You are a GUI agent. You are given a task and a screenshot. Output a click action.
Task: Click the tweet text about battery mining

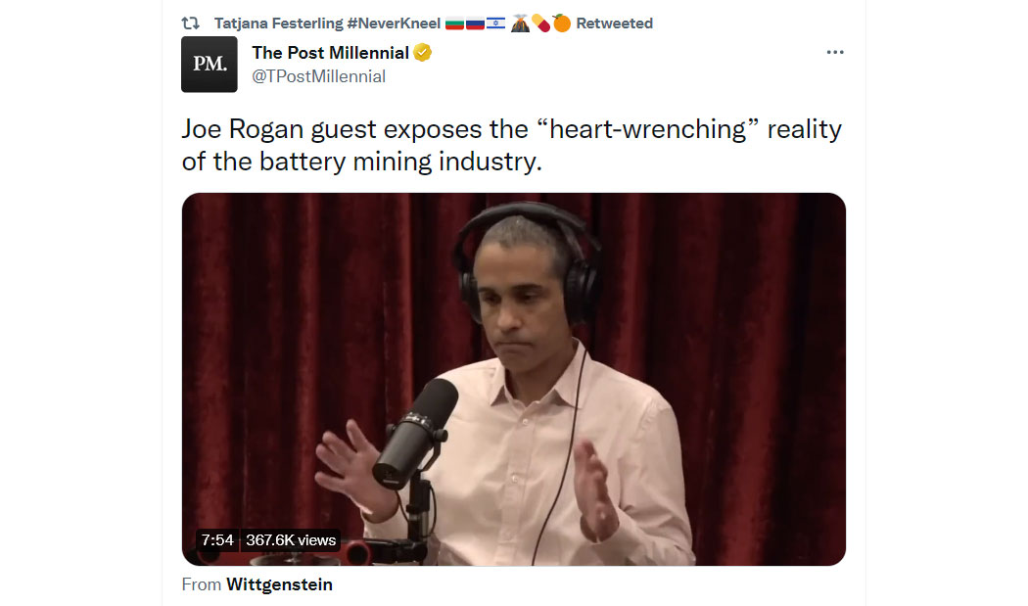click(511, 145)
